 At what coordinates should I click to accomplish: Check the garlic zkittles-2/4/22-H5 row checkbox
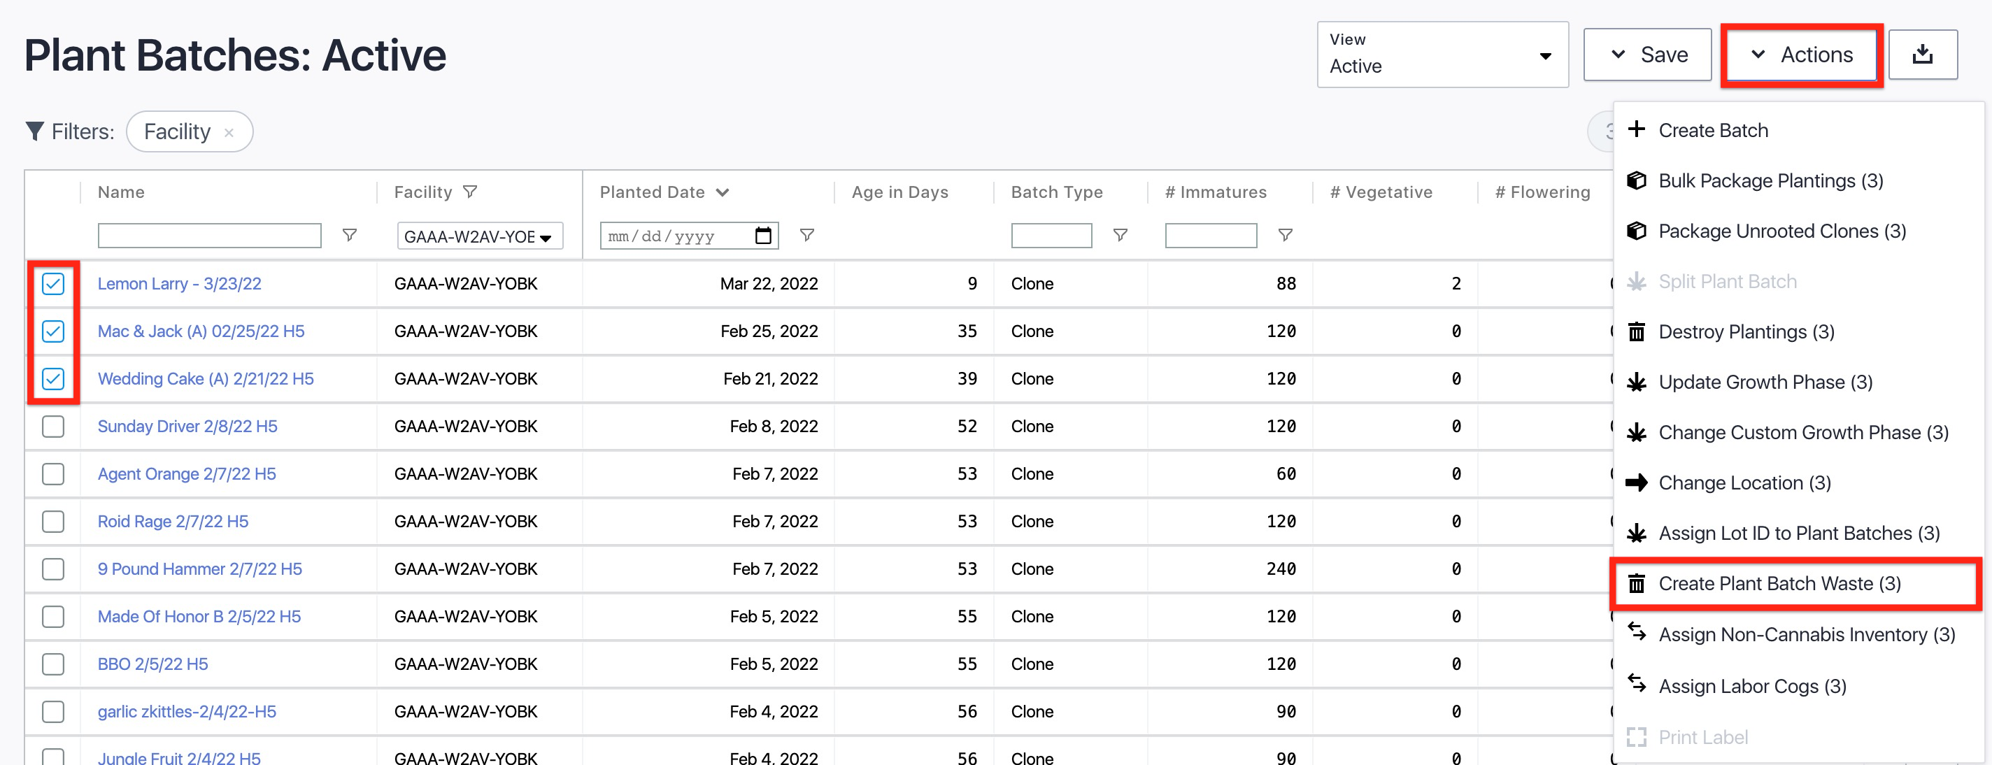point(53,712)
